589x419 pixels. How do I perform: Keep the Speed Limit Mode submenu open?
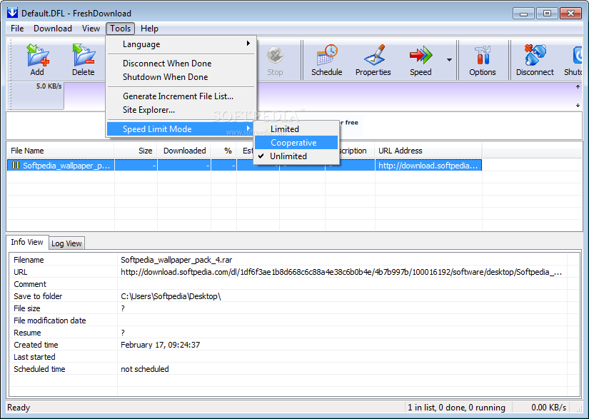pyautogui.click(x=181, y=128)
